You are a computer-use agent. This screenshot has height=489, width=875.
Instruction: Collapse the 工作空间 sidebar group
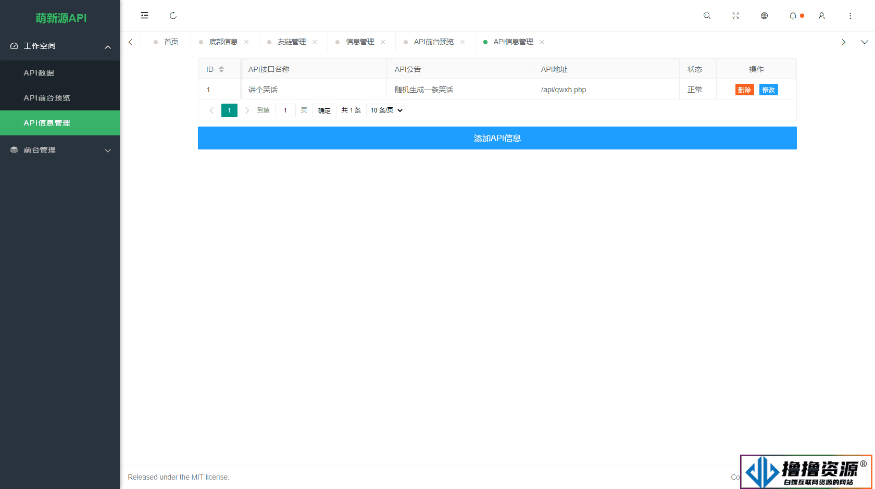coord(60,46)
